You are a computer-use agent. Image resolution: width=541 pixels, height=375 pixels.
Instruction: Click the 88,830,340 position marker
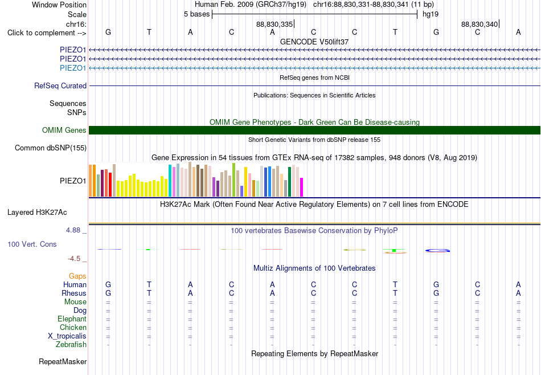[479, 24]
